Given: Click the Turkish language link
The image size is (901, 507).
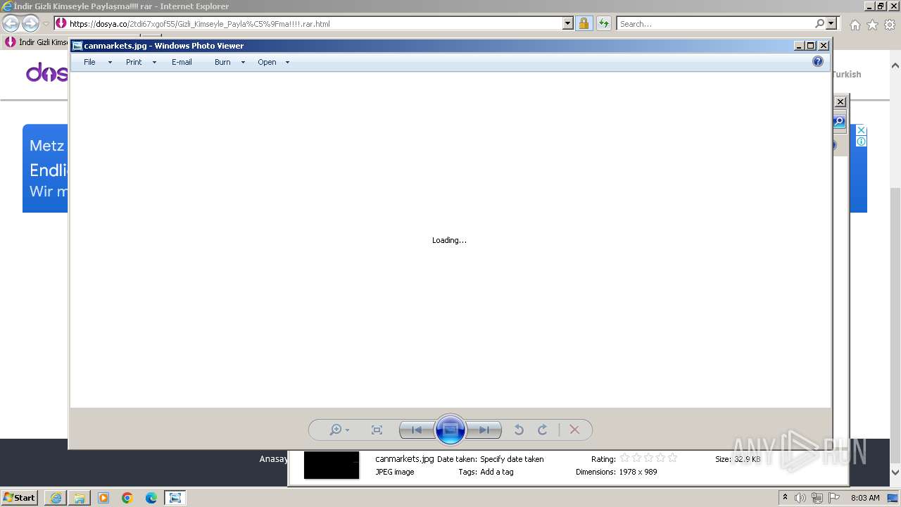Looking at the screenshot, I should point(846,74).
